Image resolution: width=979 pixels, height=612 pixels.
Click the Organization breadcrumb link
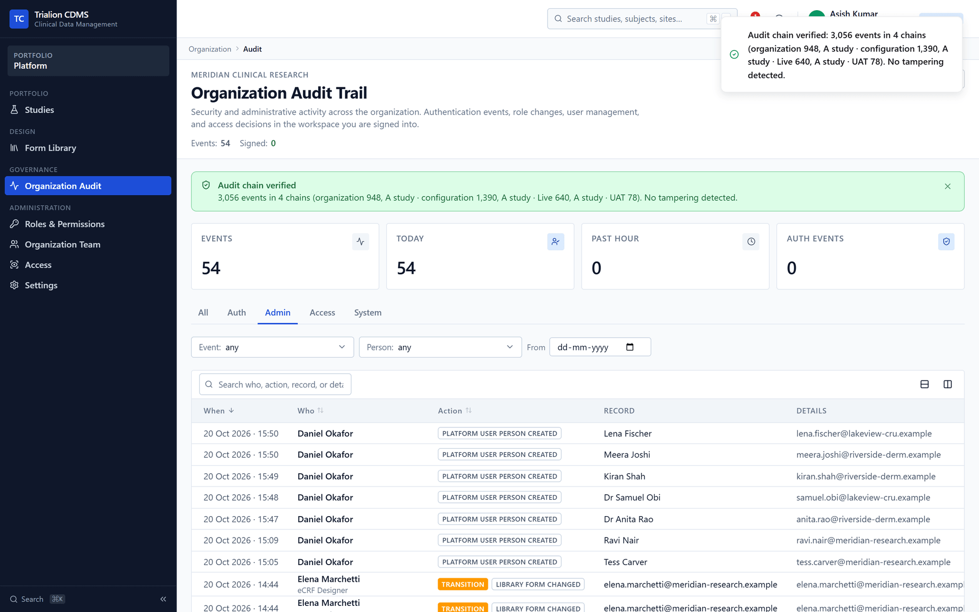click(210, 49)
